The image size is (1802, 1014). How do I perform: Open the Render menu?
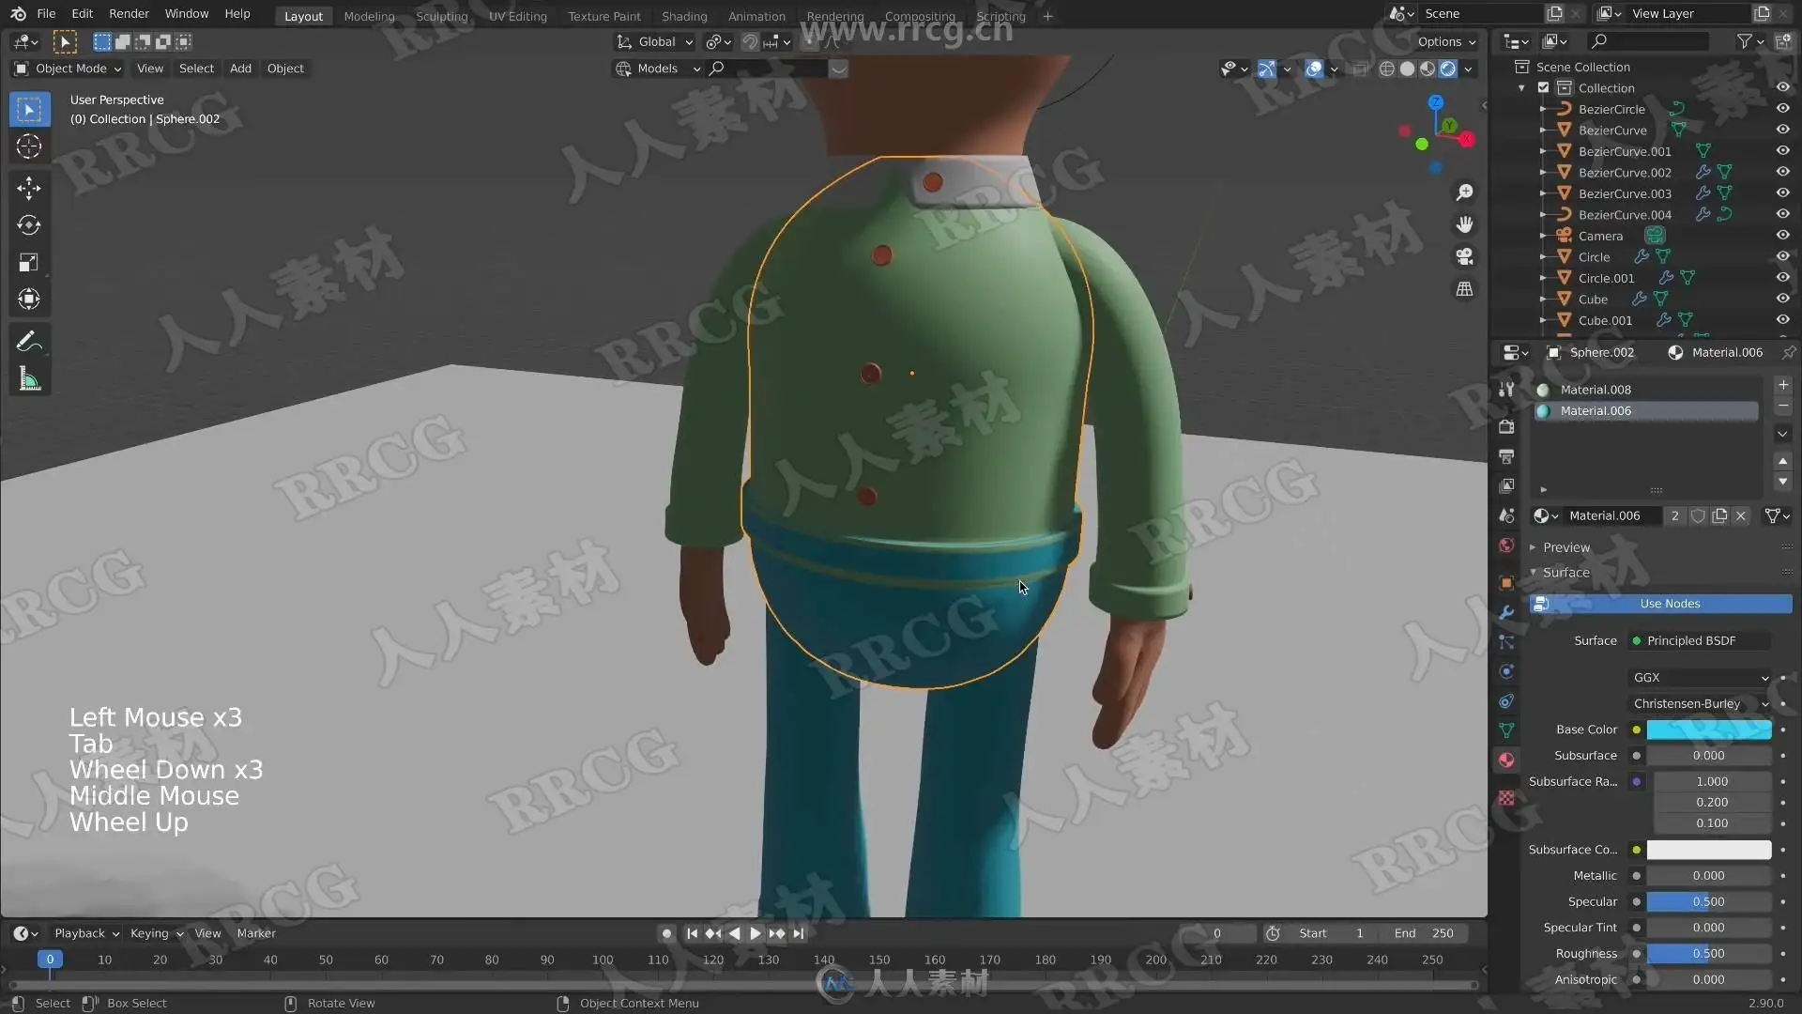tap(129, 13)
